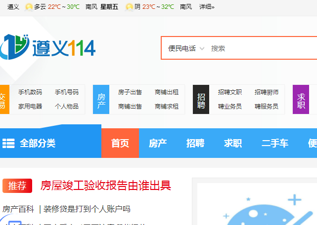This screenshot has width=317, height=225.
Task: Click the black 招聘 category block
Action: coord(201,100)
